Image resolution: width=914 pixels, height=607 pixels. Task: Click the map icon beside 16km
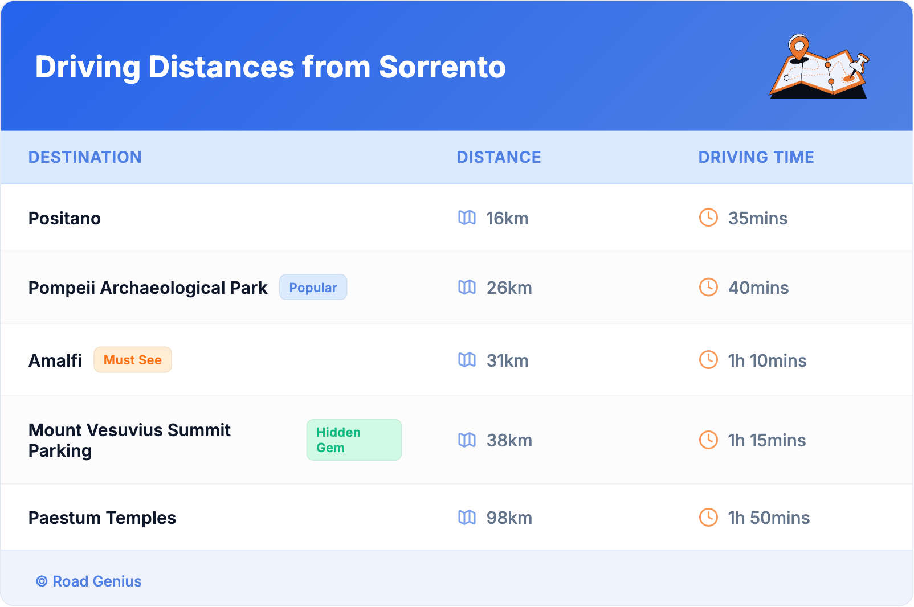[x=467, y=218]
